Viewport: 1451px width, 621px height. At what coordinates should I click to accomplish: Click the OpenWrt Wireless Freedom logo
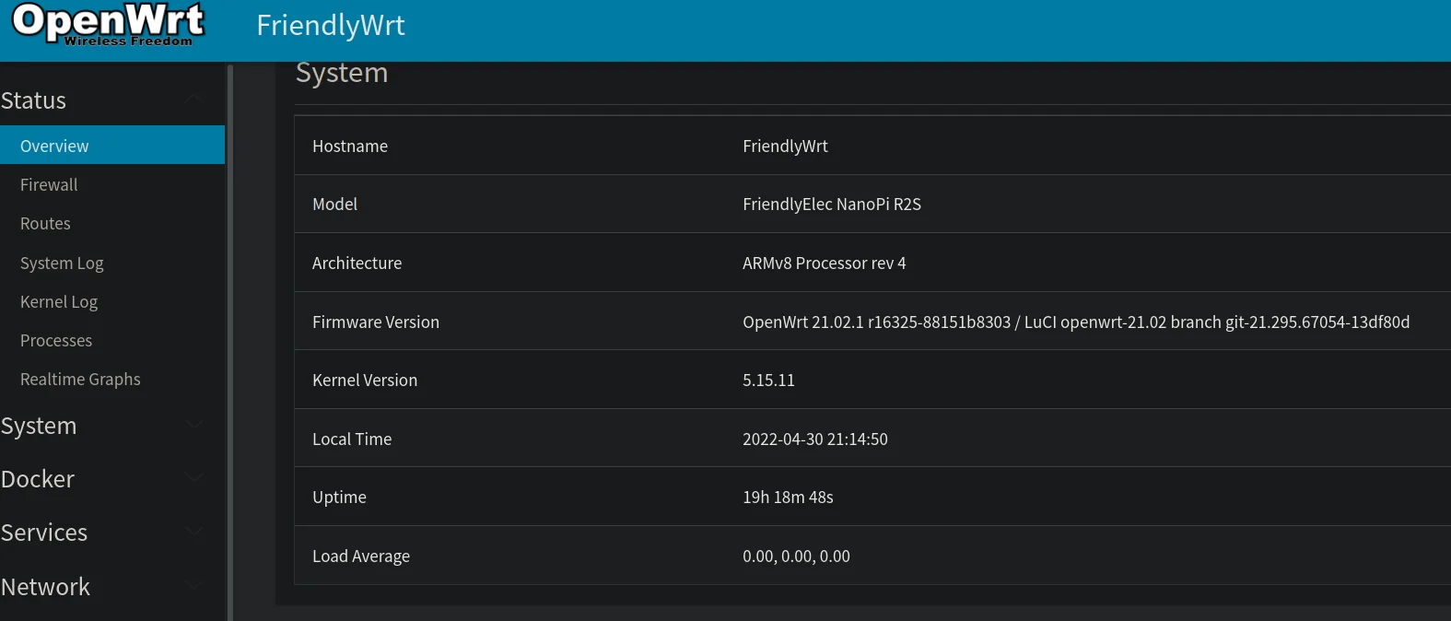[x=108, y=25]
